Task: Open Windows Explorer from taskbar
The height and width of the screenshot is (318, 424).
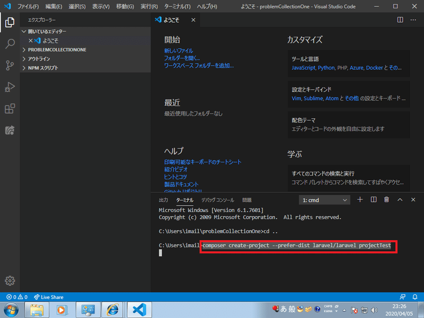Action: click(37, 310)
